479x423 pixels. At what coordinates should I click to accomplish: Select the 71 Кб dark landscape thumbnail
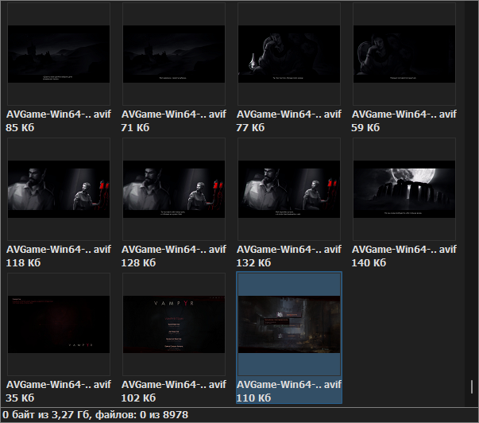point(174,54)
